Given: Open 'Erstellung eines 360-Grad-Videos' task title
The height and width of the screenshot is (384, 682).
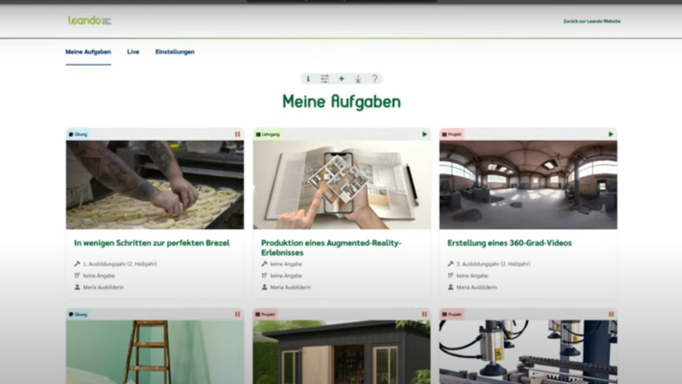Looking at the screenshot, I should [x=509, y=243].
